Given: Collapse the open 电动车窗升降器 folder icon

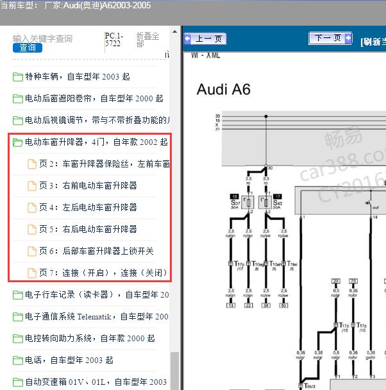Looking at the screenshot, I should 18,142.
